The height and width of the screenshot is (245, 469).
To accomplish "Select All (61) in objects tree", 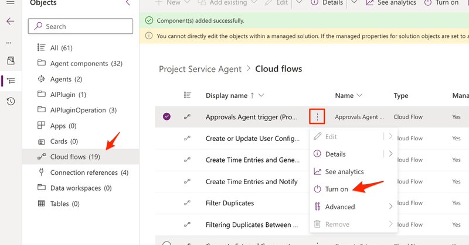I will tap(80, 48).
